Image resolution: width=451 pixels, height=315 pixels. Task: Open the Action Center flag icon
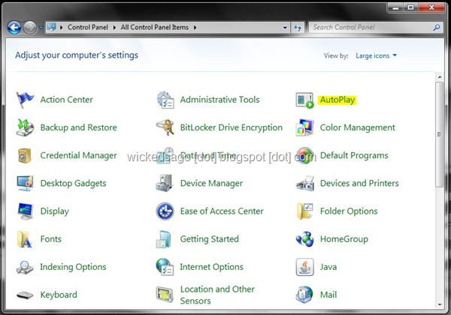tap(25, 100)
